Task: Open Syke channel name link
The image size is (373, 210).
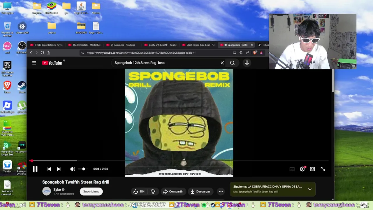Action: tap(57, 190)
